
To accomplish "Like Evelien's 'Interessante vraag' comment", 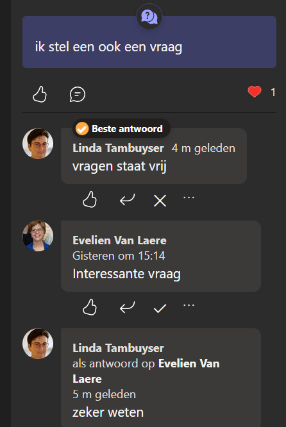I will click(90, 307).
